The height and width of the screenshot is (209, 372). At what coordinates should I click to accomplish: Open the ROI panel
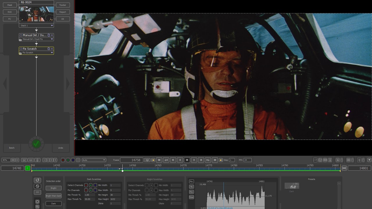coord(10,12)
